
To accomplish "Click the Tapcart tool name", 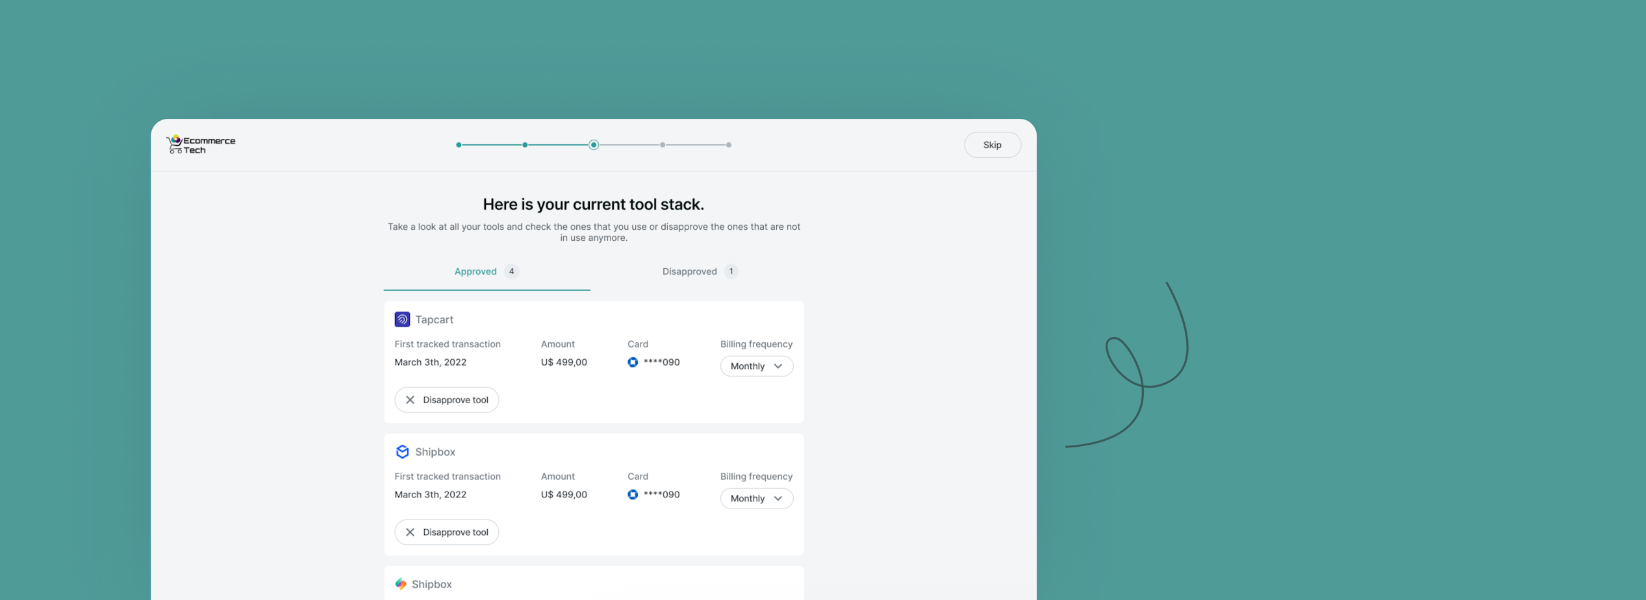I will point(435,319).
